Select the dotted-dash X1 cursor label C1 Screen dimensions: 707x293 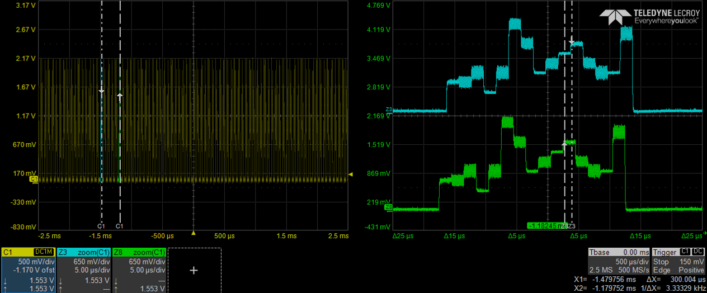[101, 226]
